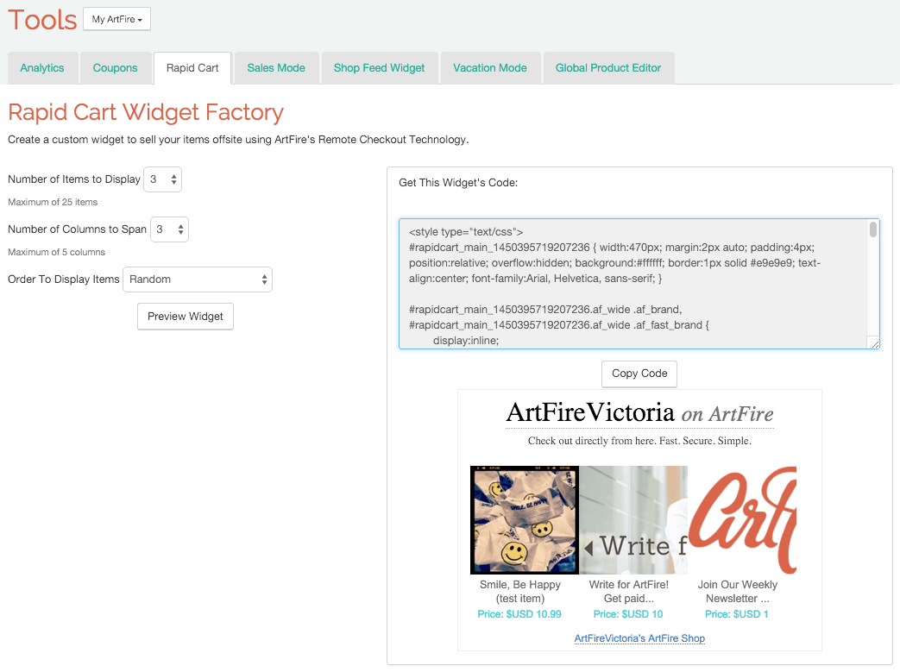
Task: Open the Smile, Be Happy item thumbnail
Action: coord(524,520)
